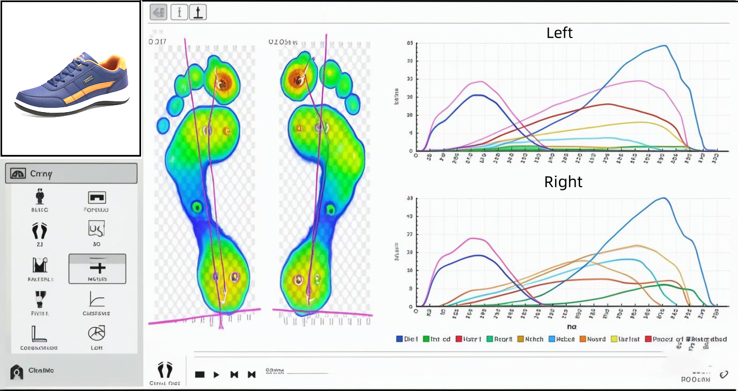Open the leg with knee joint icon
Viewport: 738px width, 391px height.
[x=40, y=299]
